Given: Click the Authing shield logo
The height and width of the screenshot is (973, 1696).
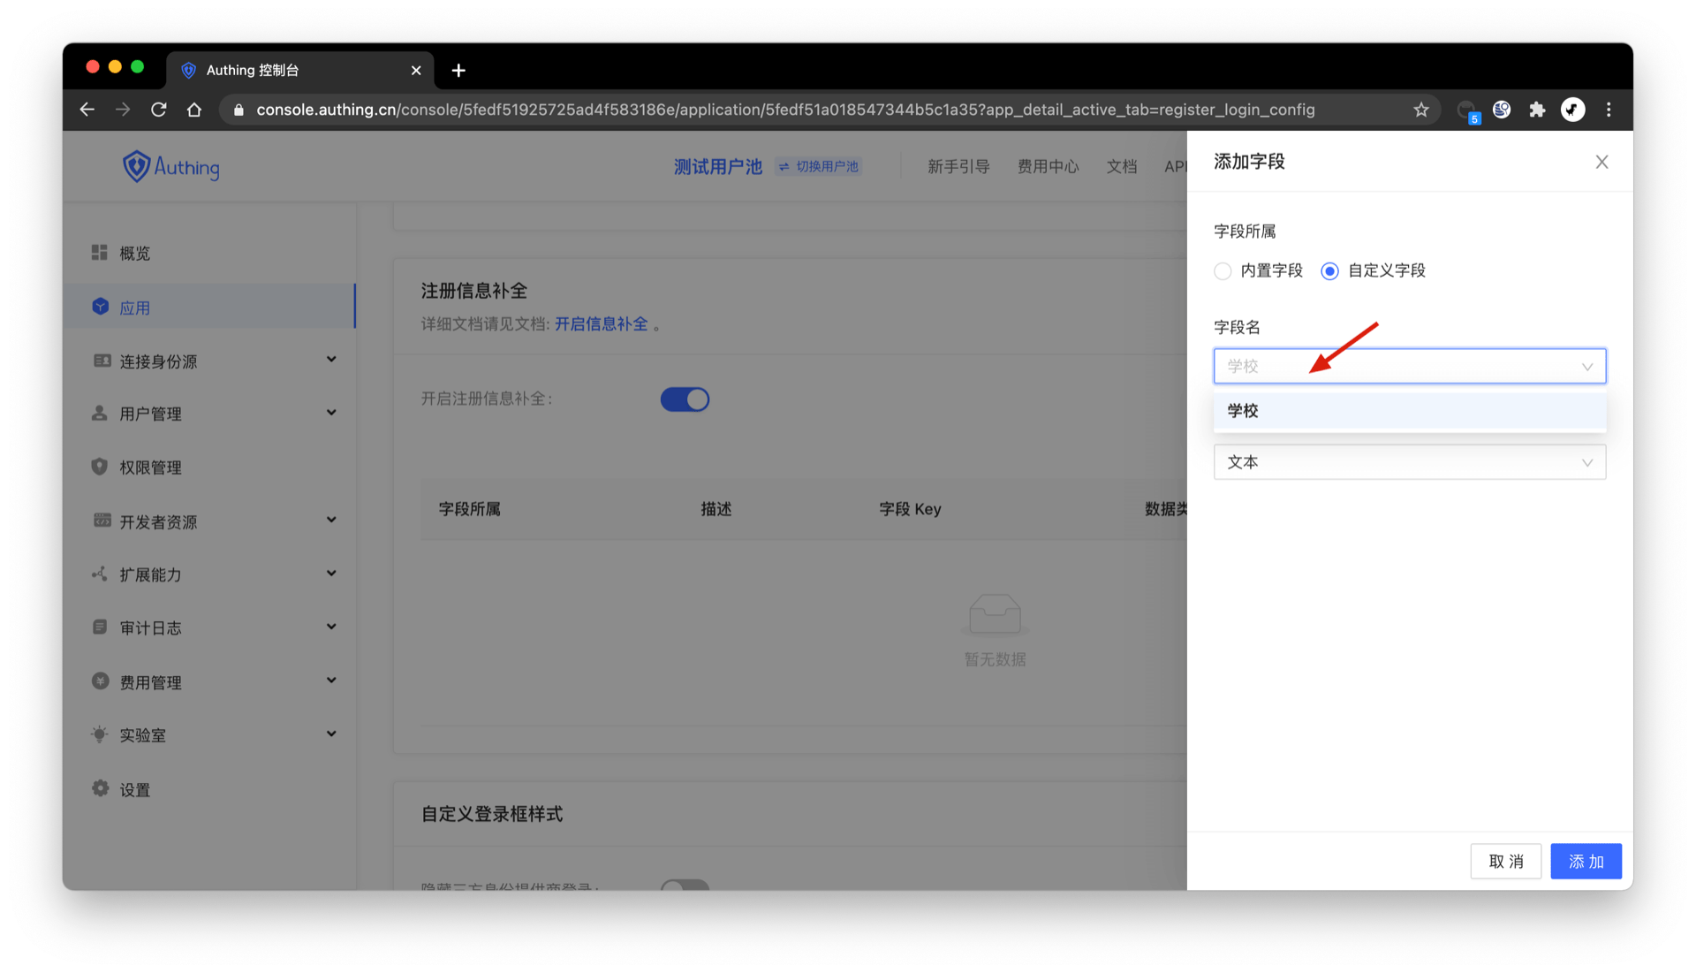Looking at the screenshot, I should point(136,166).
